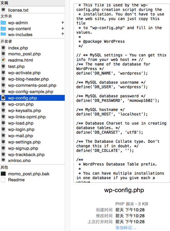Select the wp-content folder icon
170x231 pixels.
point(3,29)
